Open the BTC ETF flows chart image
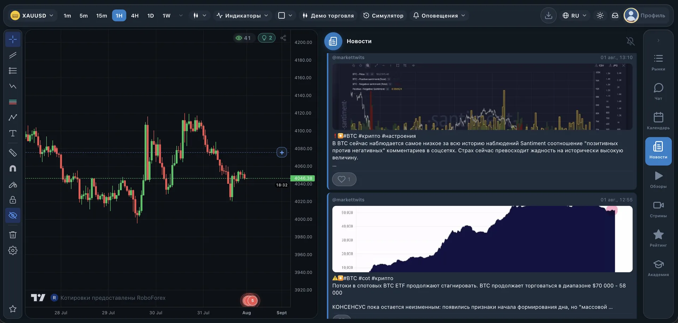This screenshot has width=678, height=323. click(482, 239)
